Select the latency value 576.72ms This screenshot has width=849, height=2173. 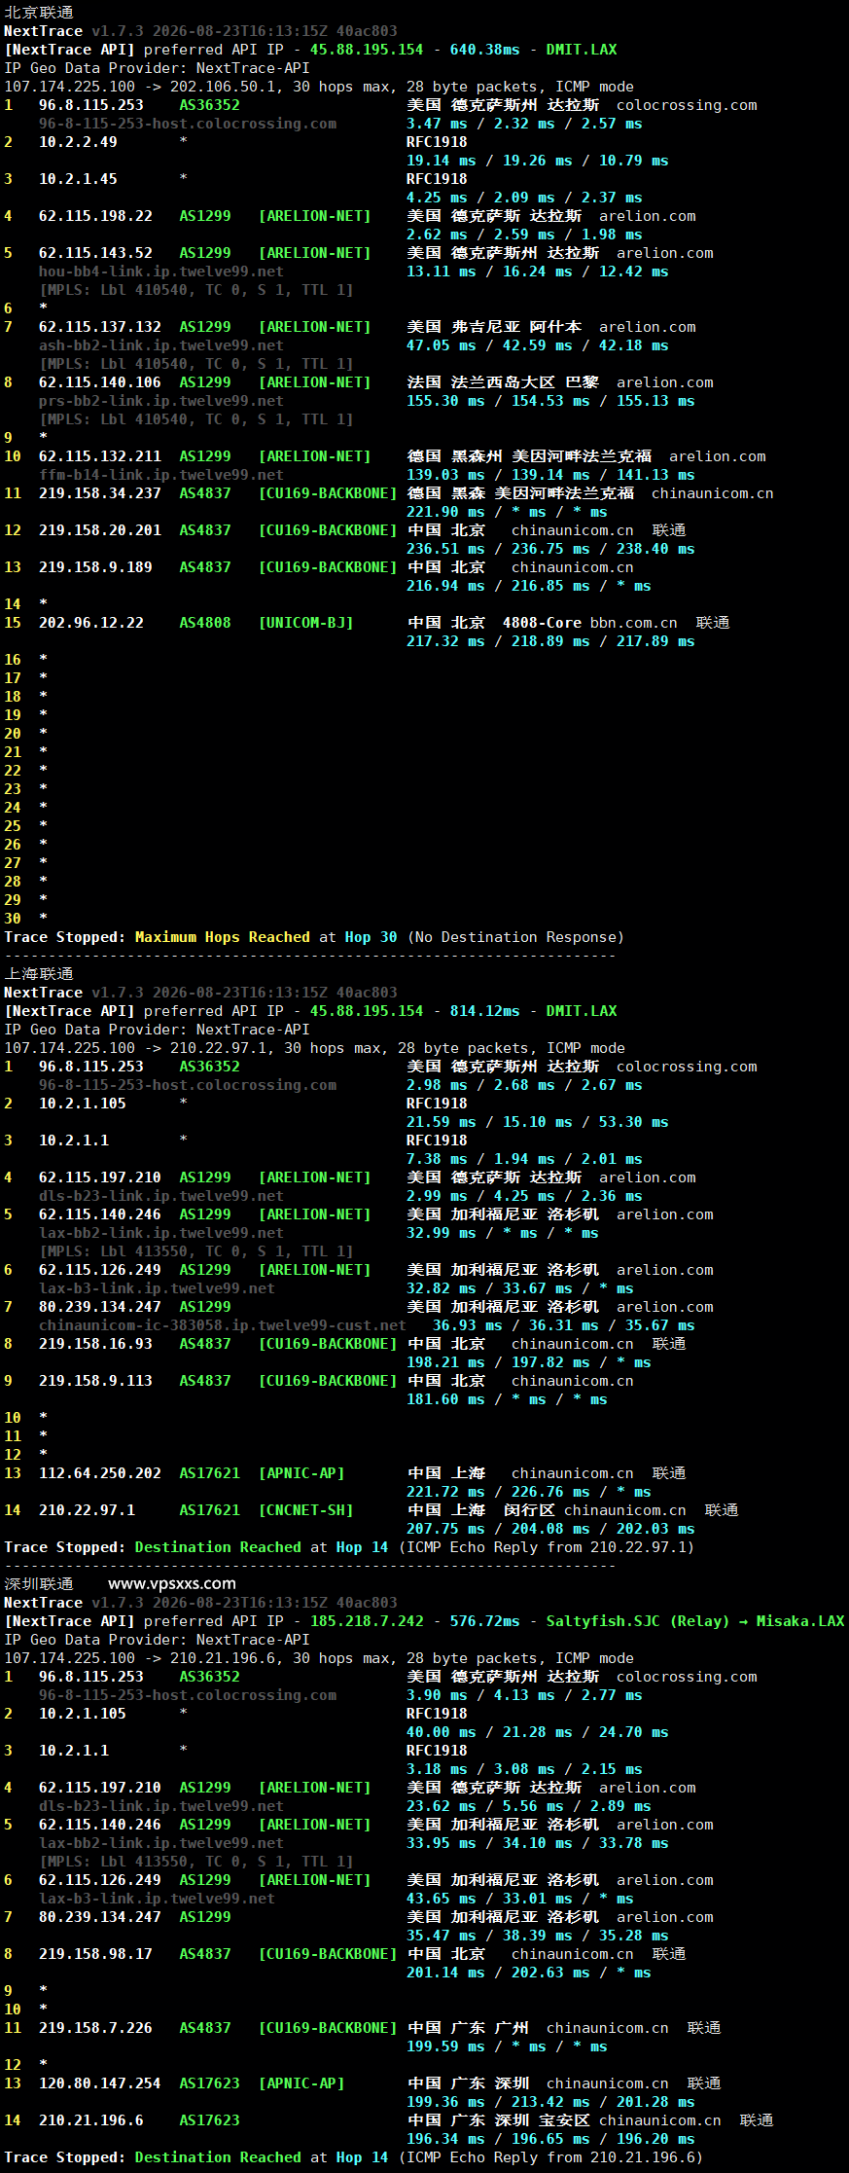click(485, 1621)
